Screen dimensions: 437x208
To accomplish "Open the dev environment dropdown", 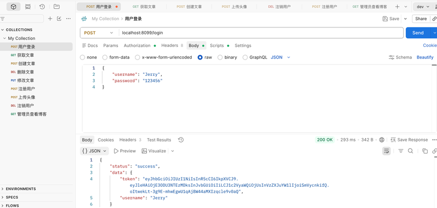I will [423, 7].
